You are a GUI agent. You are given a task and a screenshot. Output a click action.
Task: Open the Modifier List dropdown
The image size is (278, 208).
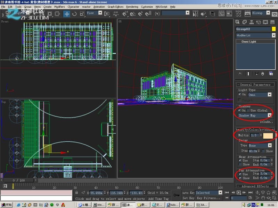coord(273,35)
